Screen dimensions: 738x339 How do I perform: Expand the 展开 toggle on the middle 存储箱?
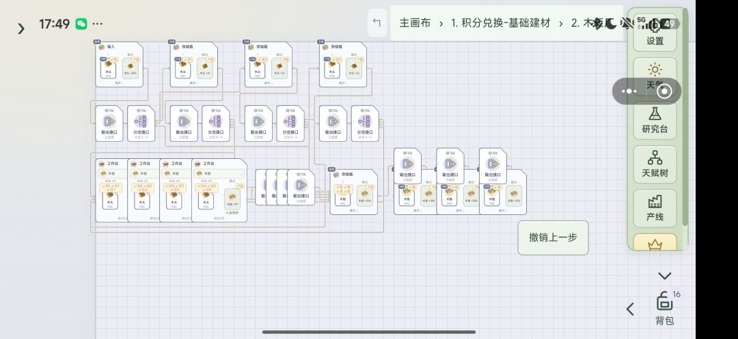[x=353, y=211]
